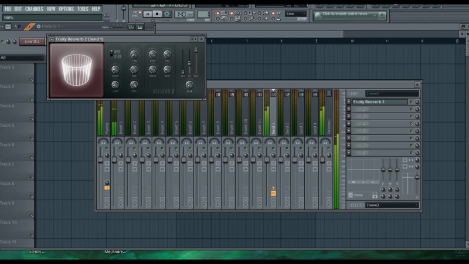Image resolution: width=469 pixels, height=264 pixels.
Task: Open effect slot 1 options arrow
Action: pos(349,101)
